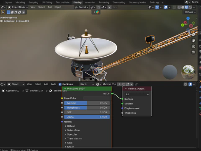This screenshot has height=151, width=201.
Task: Unlink Material.056 with the X icon
Action: click(x=131, y=84)
